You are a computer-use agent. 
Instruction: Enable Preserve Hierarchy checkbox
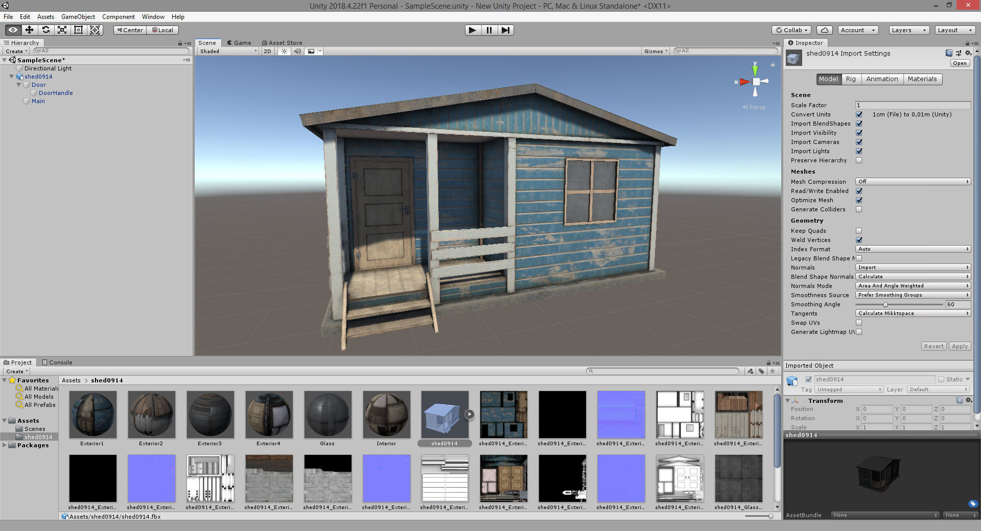point(859,160)
